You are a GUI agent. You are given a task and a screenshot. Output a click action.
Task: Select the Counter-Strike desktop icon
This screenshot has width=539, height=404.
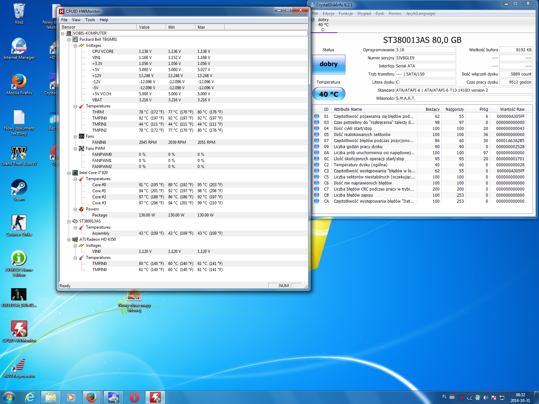point(19,225)
